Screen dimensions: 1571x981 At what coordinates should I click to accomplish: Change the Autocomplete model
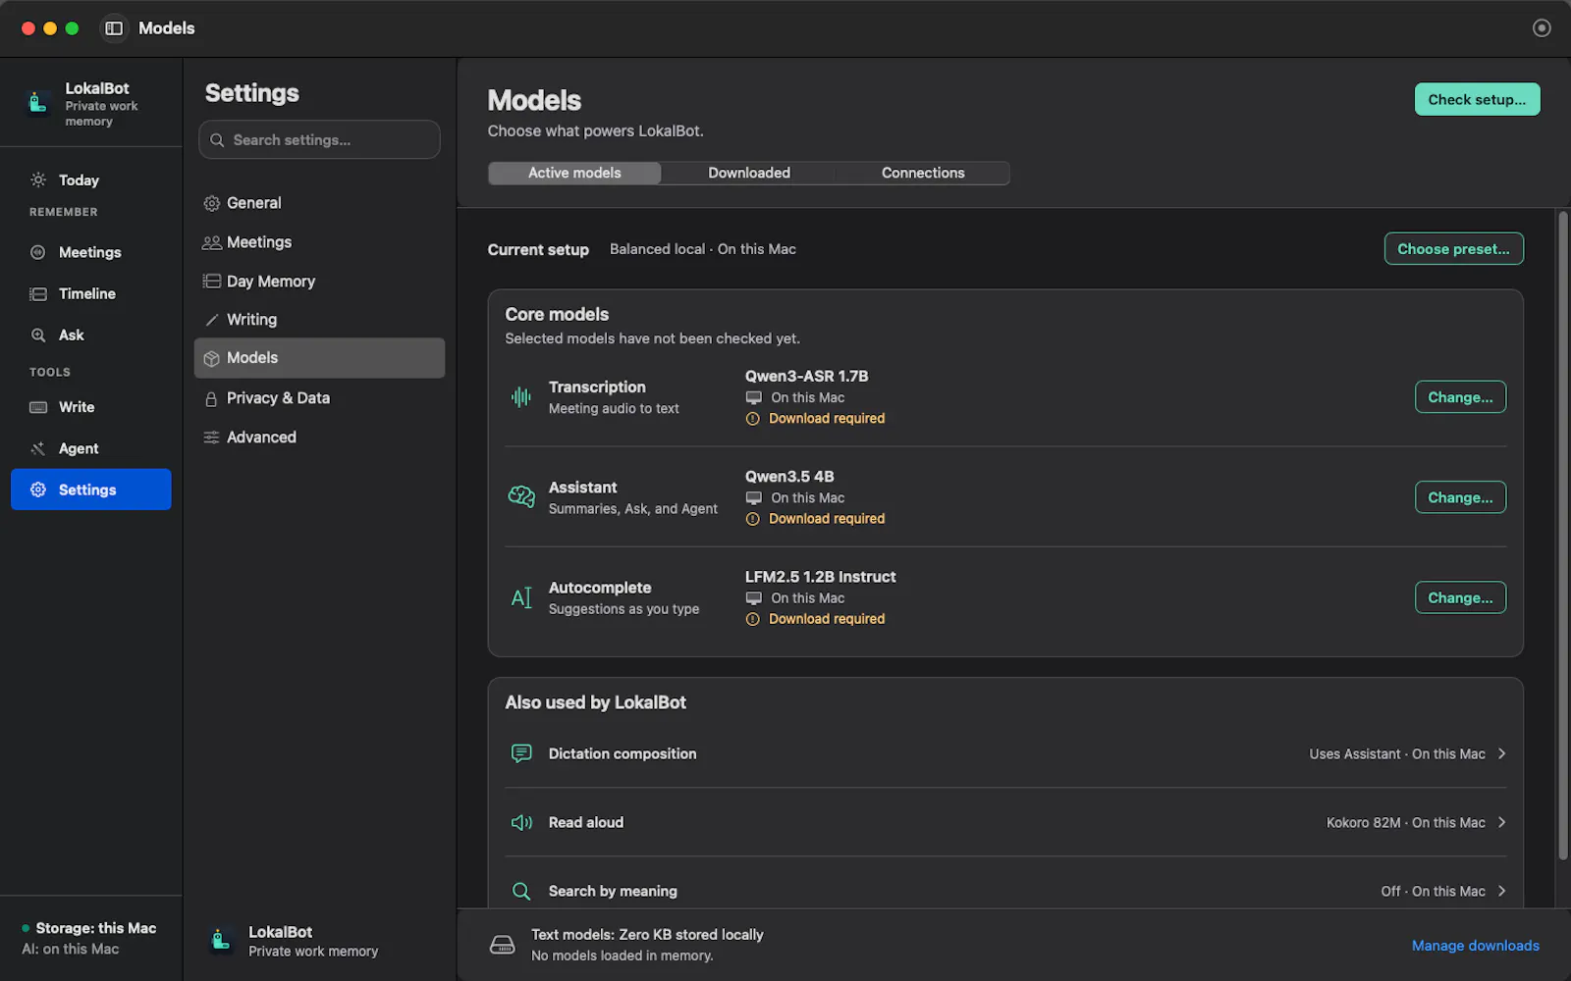[1460, 597]
